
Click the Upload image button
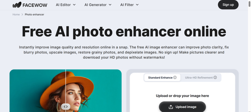[182, 107]
